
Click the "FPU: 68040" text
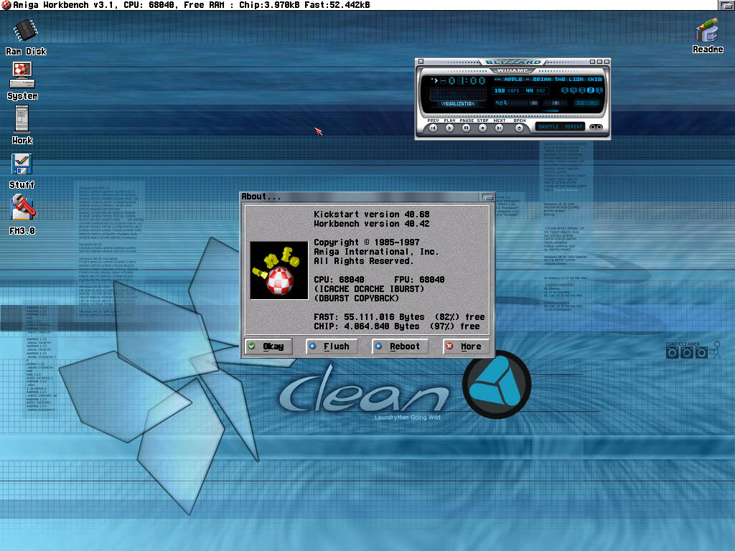point(419,280)
